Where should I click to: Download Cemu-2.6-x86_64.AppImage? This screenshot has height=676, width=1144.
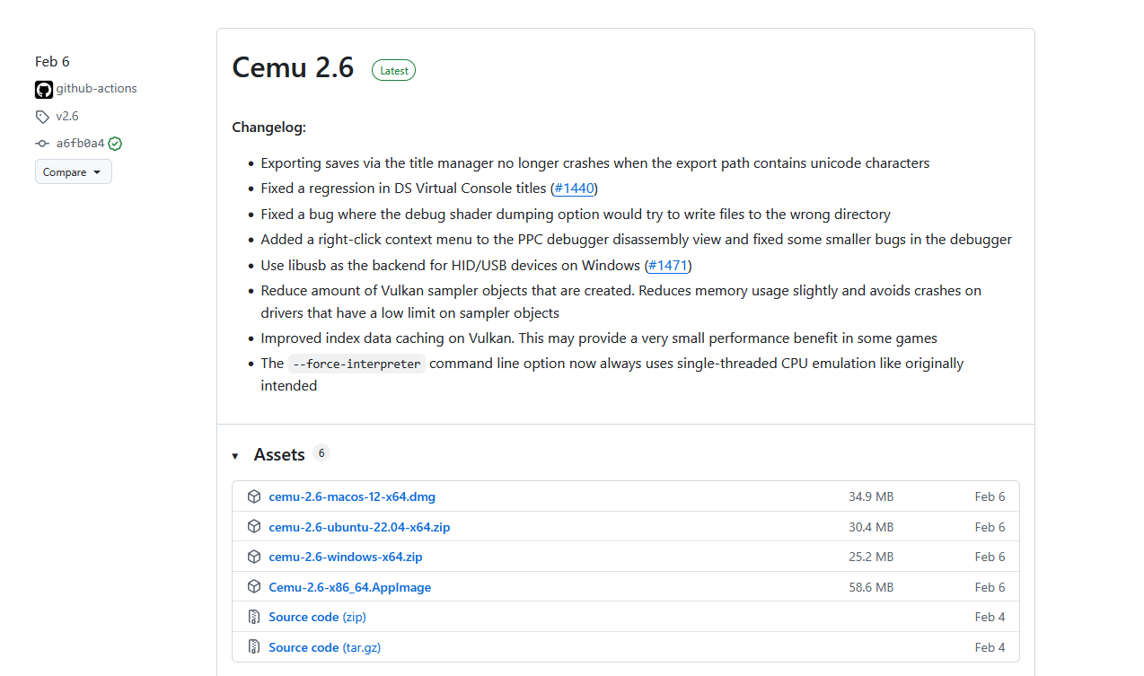(349, 587)
